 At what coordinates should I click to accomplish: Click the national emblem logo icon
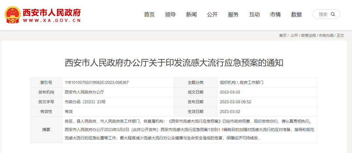tap(12, 15)
